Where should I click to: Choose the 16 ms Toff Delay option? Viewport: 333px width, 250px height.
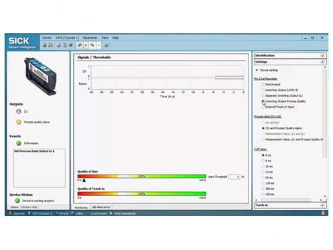pos(263,167)
